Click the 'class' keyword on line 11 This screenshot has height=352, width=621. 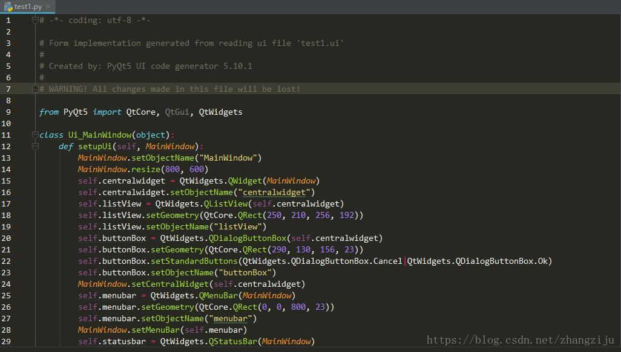[x=51, y=135]
